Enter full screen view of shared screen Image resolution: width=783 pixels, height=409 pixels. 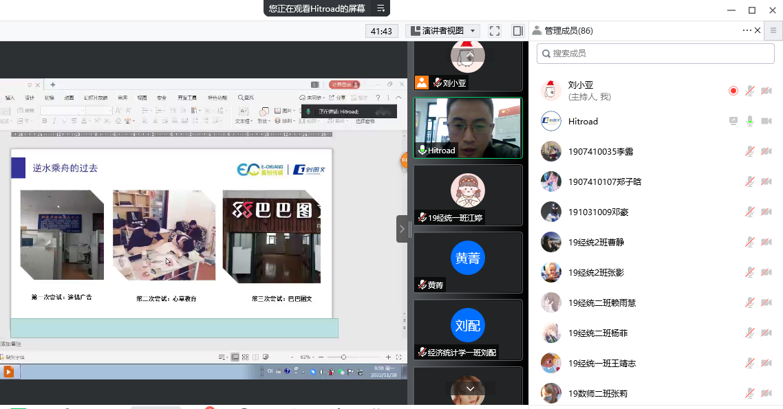click(494, 31)
